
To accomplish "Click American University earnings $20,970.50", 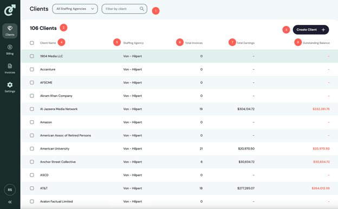I will point(246,149).
